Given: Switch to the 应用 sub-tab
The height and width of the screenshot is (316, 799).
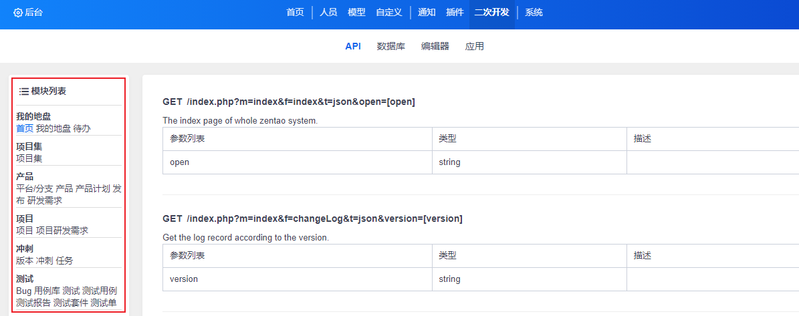Looking at the screenshot, I should [x=475, y=46].
